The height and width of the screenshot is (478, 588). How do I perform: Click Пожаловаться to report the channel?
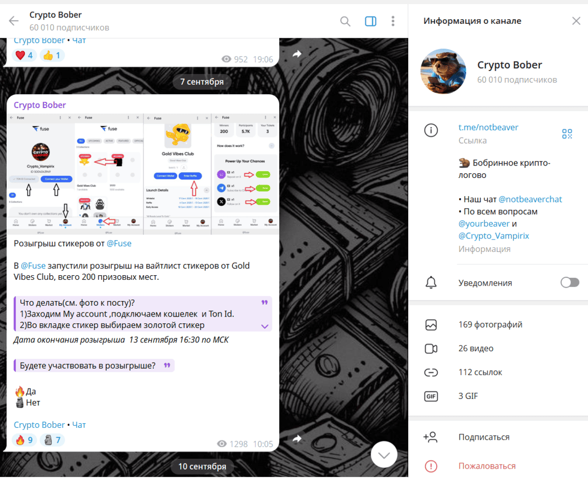click(487, 466)
